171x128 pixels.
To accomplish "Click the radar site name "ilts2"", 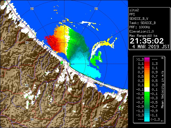I will click(134, 10).
